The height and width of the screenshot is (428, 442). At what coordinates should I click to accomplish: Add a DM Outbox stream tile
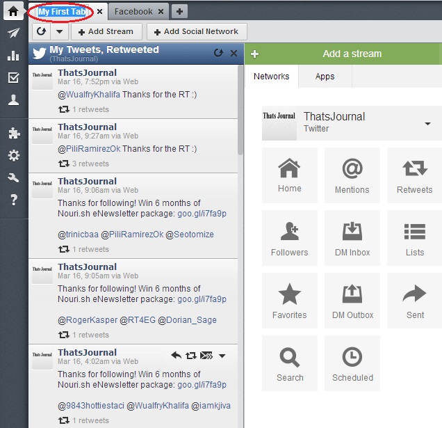[x=352, y=301]
